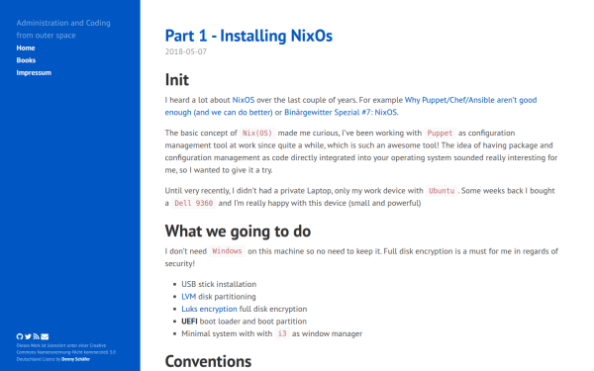Click the 'USB stick installation' bullet

coord(219,284)
